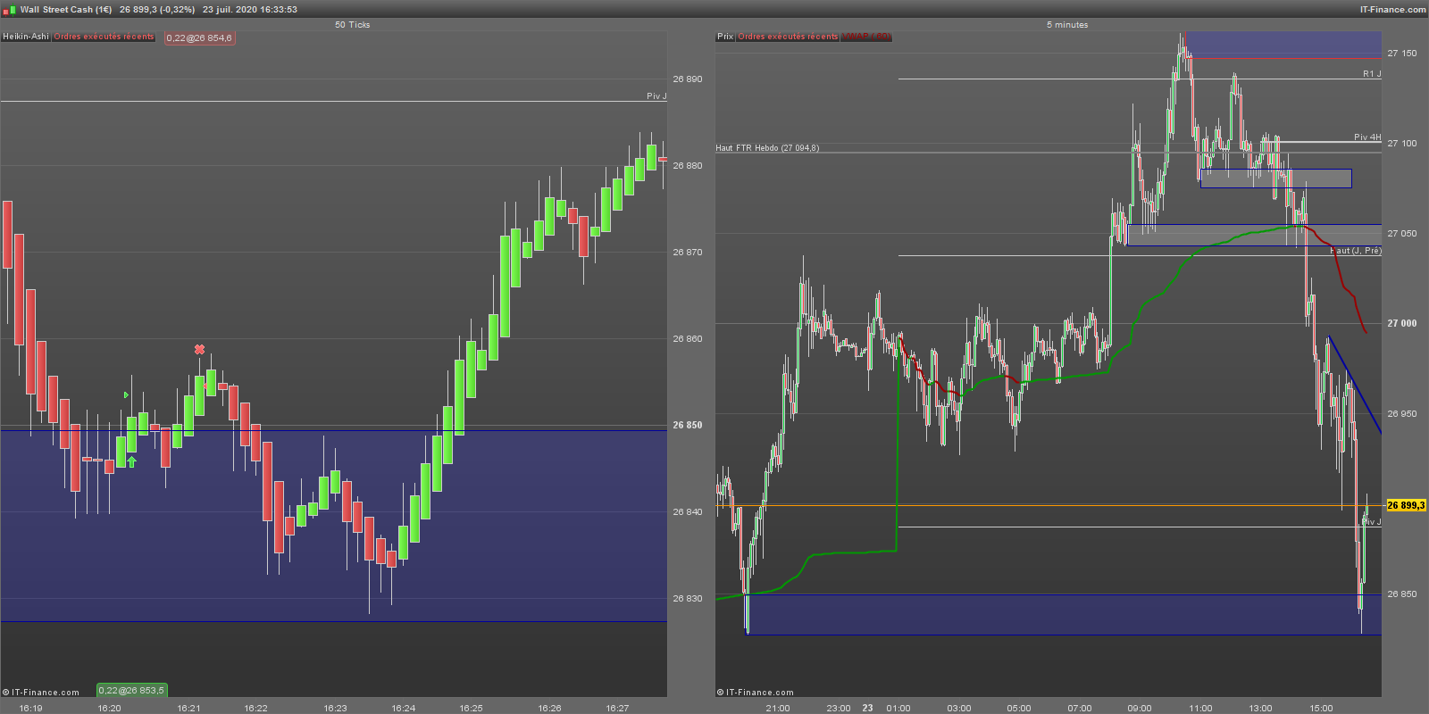
Task: Click the 16:24 label on the time axis
Action: click(x=404, y=709)
